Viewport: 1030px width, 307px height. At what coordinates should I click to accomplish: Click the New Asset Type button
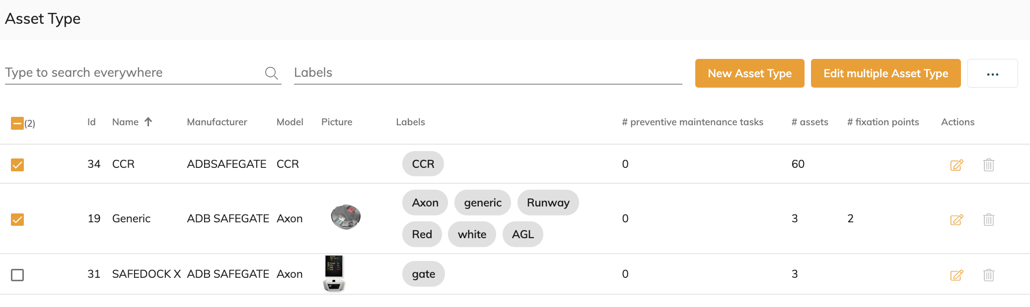pyautogui.click(x=749, y=74)
